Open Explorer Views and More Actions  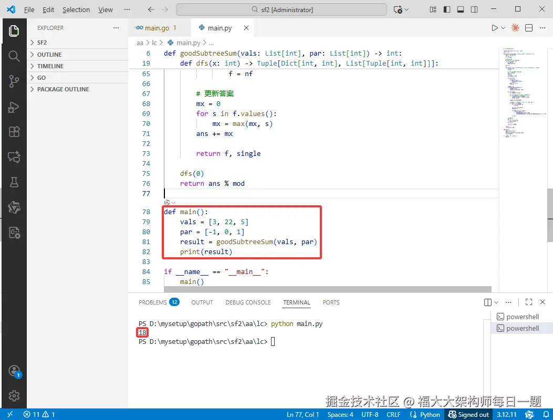tap(116, 28)
